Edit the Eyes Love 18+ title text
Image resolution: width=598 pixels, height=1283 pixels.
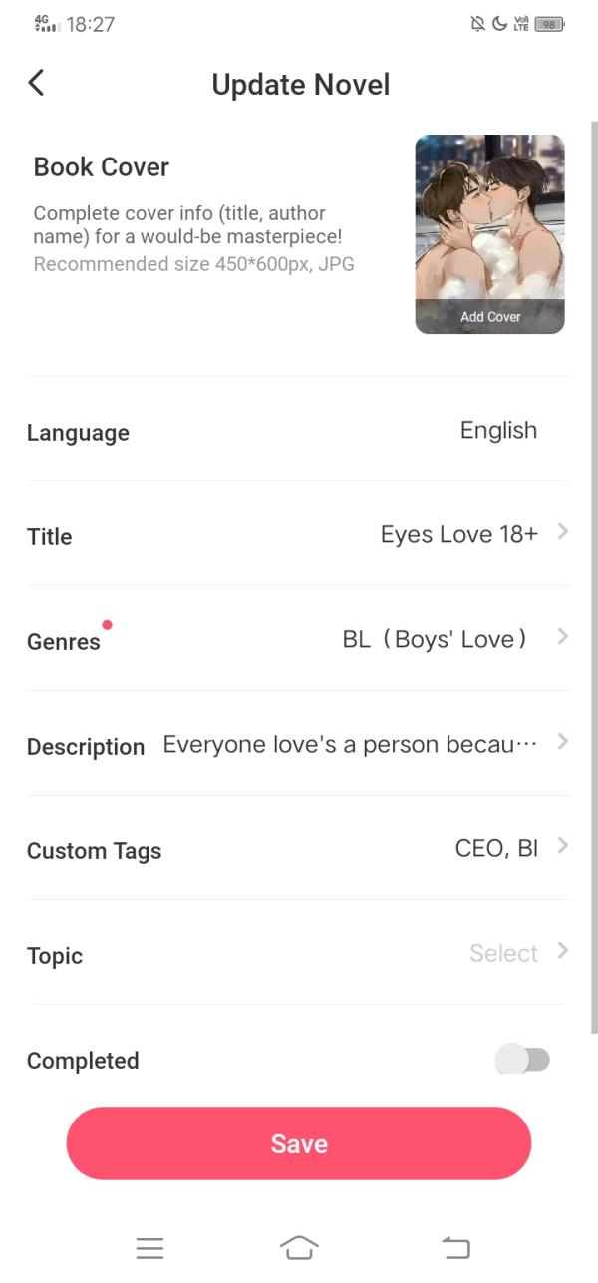pos(458,535)
